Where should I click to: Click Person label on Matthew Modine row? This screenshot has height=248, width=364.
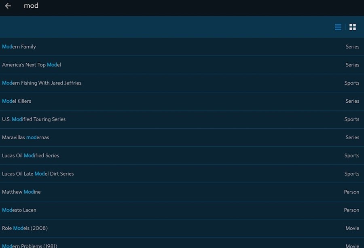[x=351, y=192]
